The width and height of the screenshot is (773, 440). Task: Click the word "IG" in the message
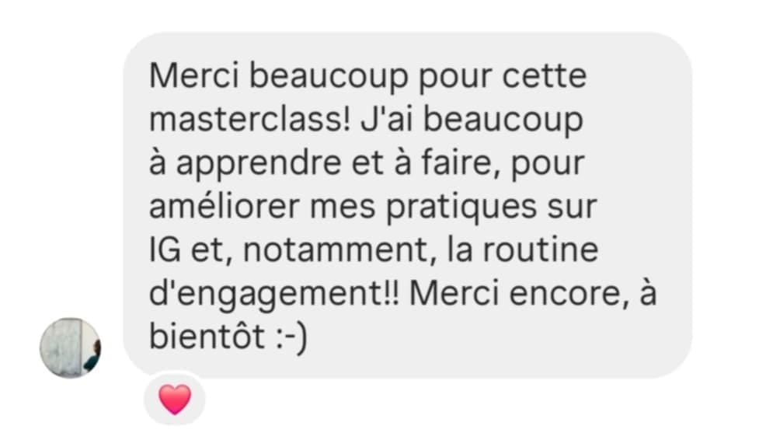pos(165,250)
